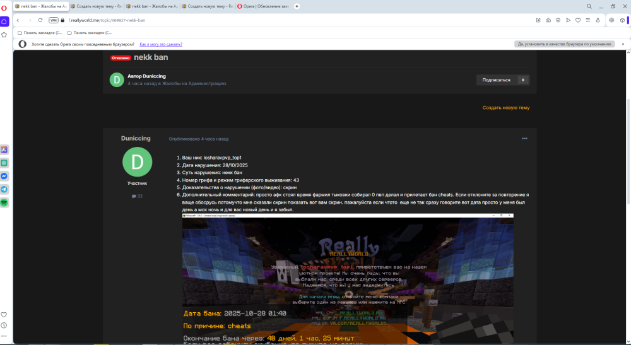The image size is (631, 345).
Task: Click text 'Ваш ник: losharavpvp_top1'
Action: (211, 158)
